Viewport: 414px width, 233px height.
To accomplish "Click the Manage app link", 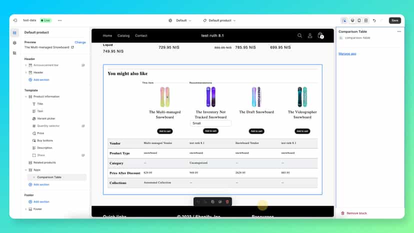I will (x=347, y=53).
